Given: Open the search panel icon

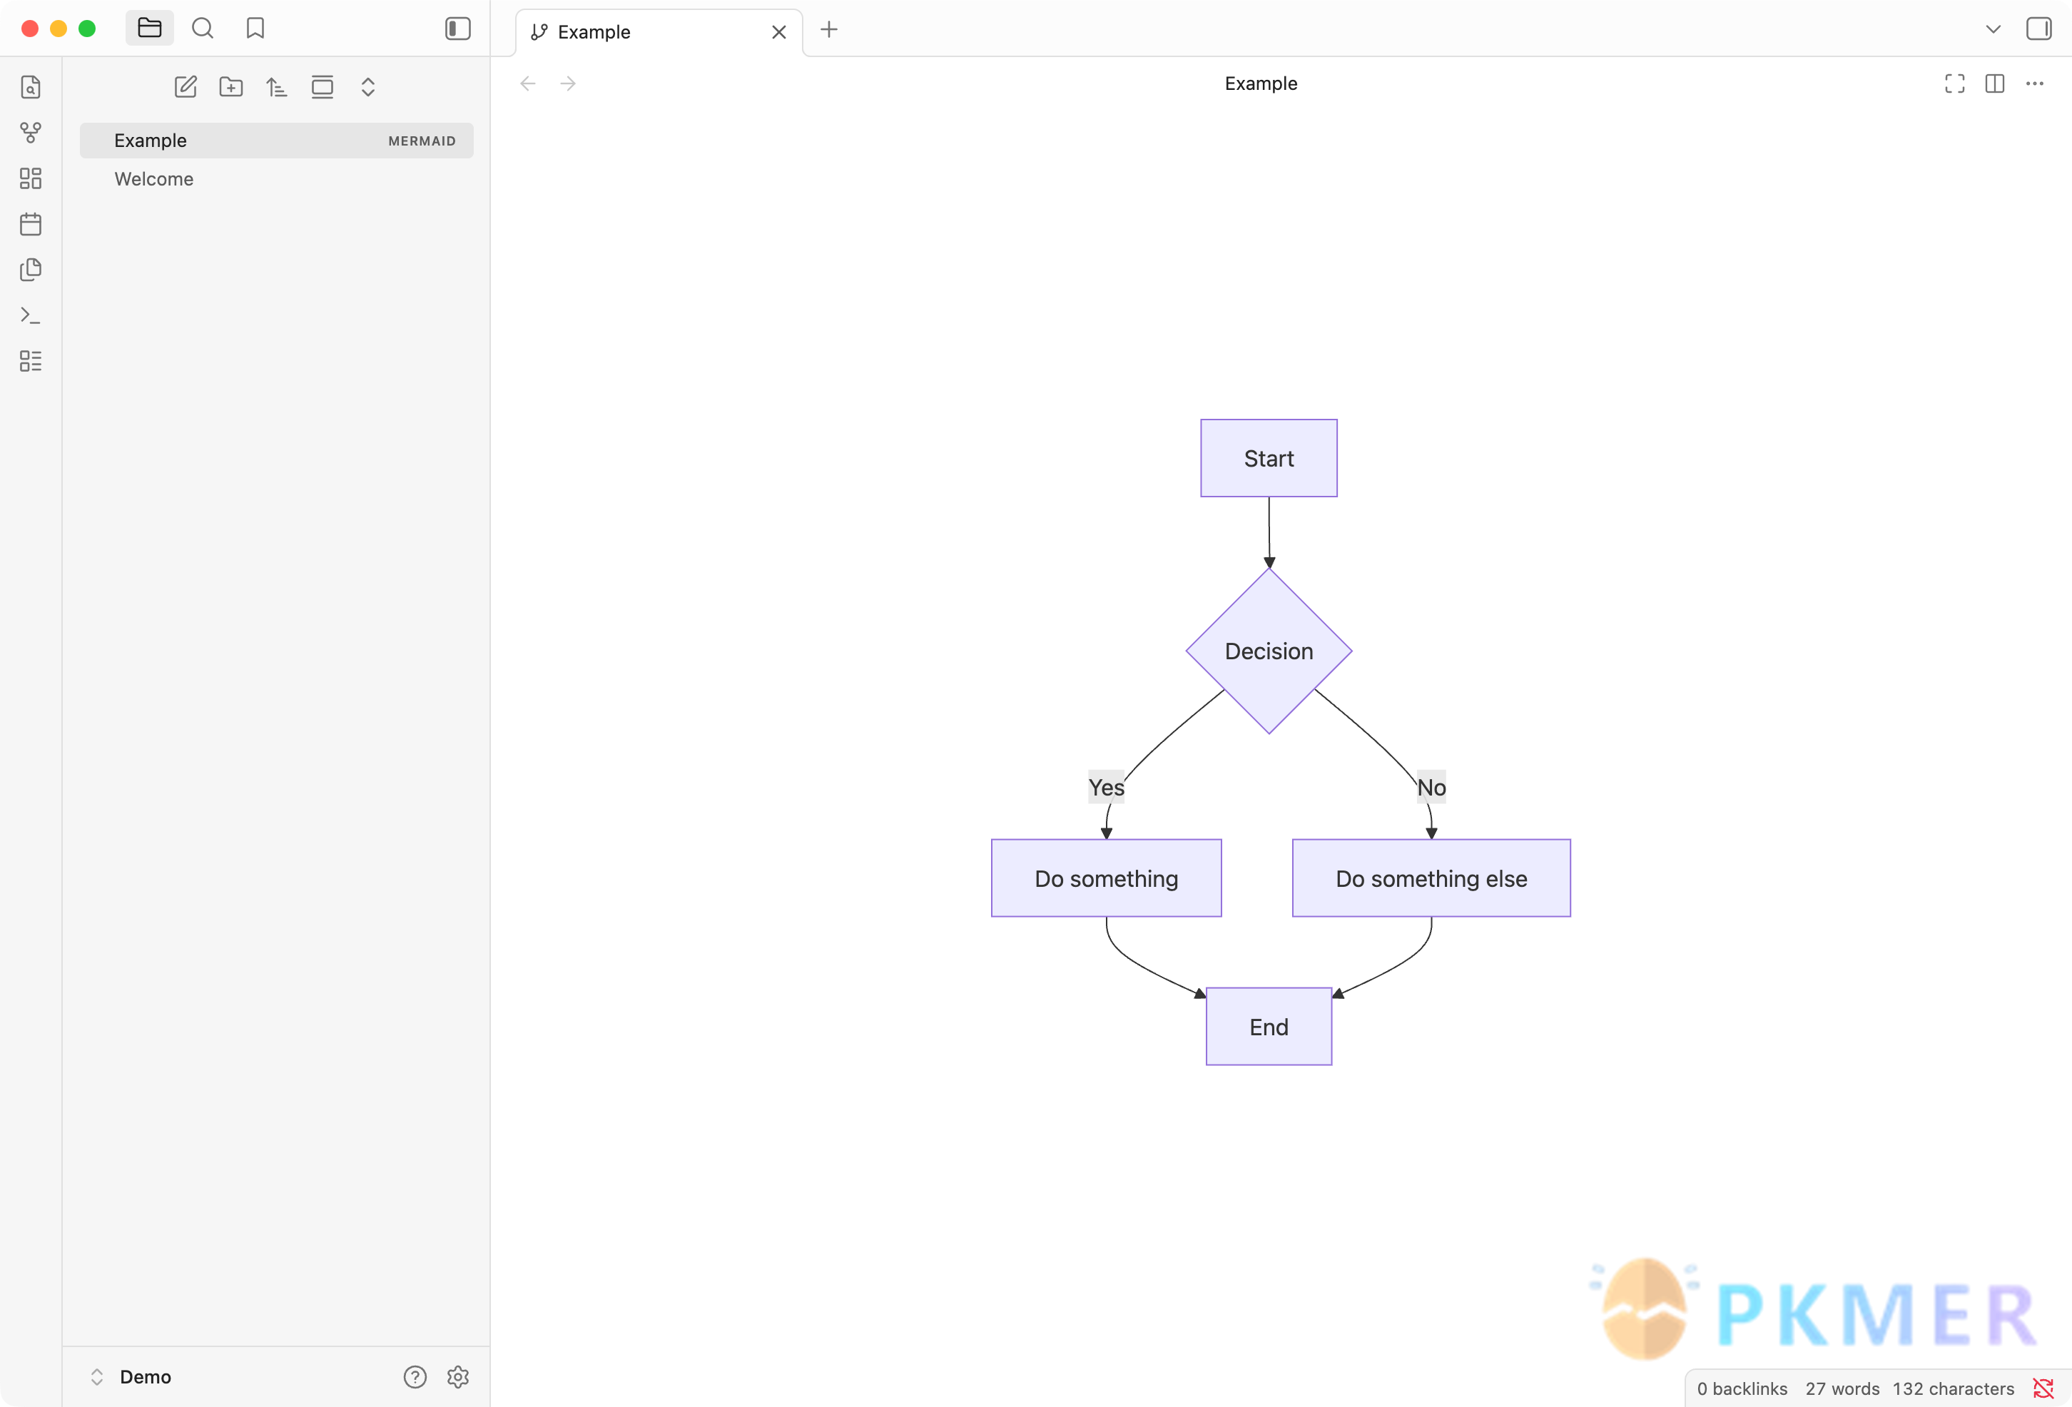Looking at the screenshot, I should coord(203,29).
